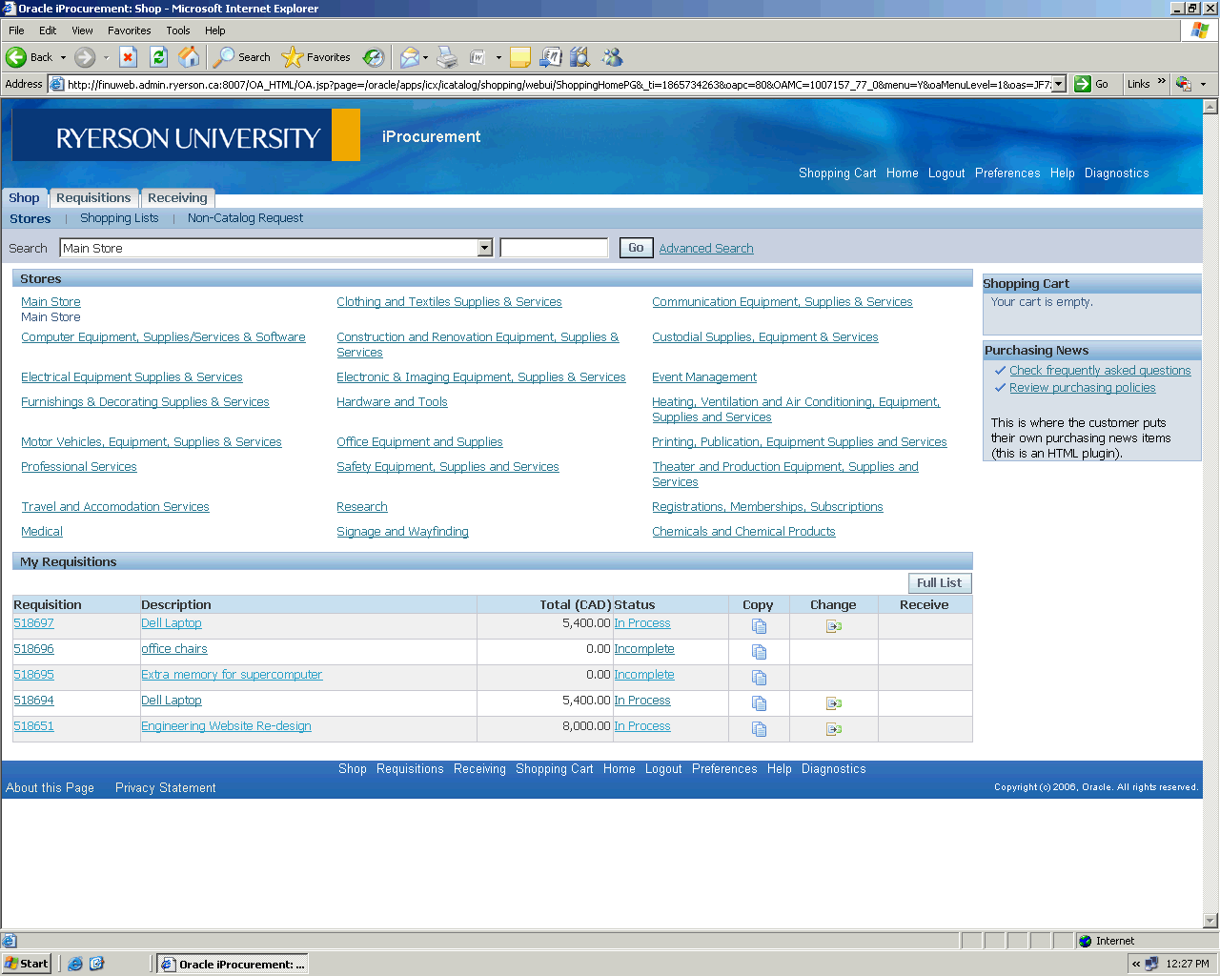The image size is (1220, 976).
Task: Click Change icon for Engineering Website Re-design
Action: pos(834,729)
